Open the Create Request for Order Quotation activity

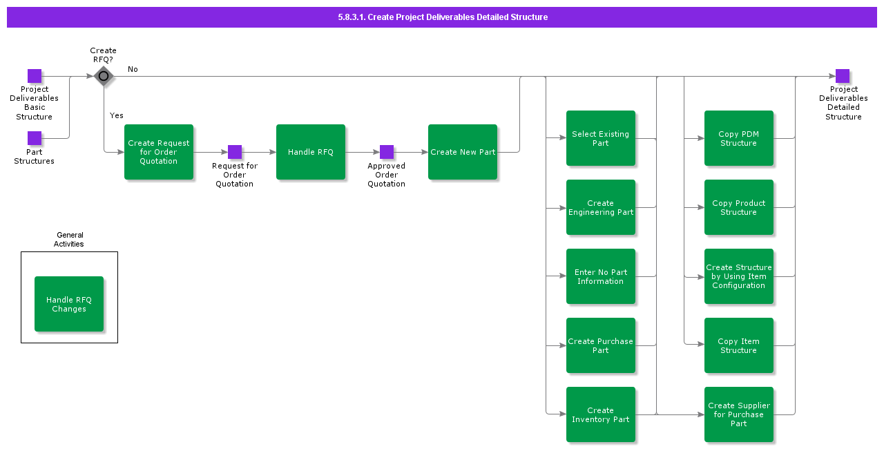[x=159, y=152]
